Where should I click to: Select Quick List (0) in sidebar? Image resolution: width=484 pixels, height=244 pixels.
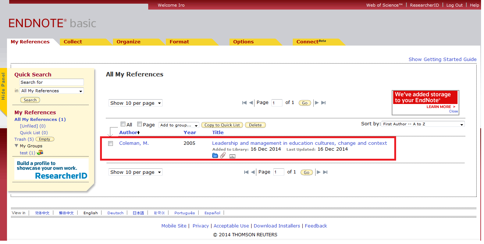[x=34, y=133]
